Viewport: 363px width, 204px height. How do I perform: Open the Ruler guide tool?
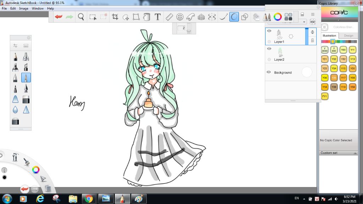click(169, 17)
